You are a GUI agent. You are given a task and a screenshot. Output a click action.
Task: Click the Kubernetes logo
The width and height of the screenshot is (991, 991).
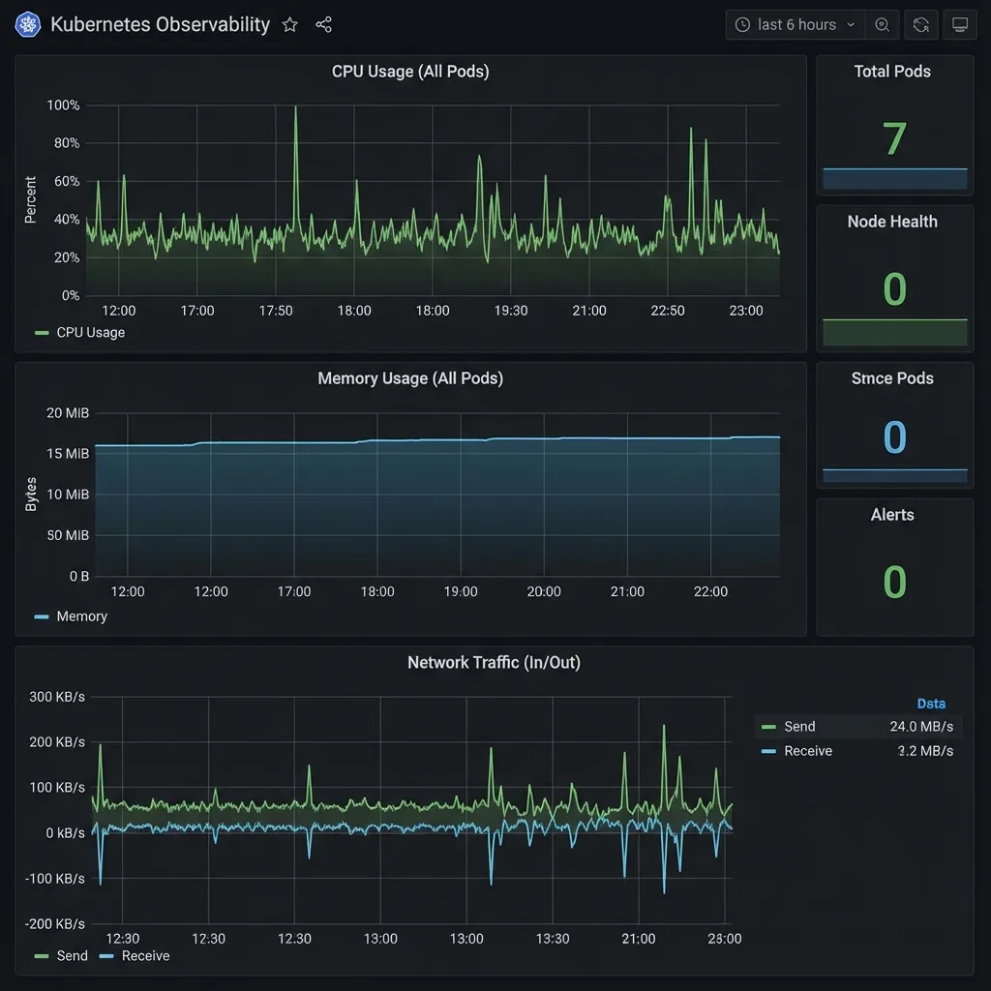click(x=26, y=24)
